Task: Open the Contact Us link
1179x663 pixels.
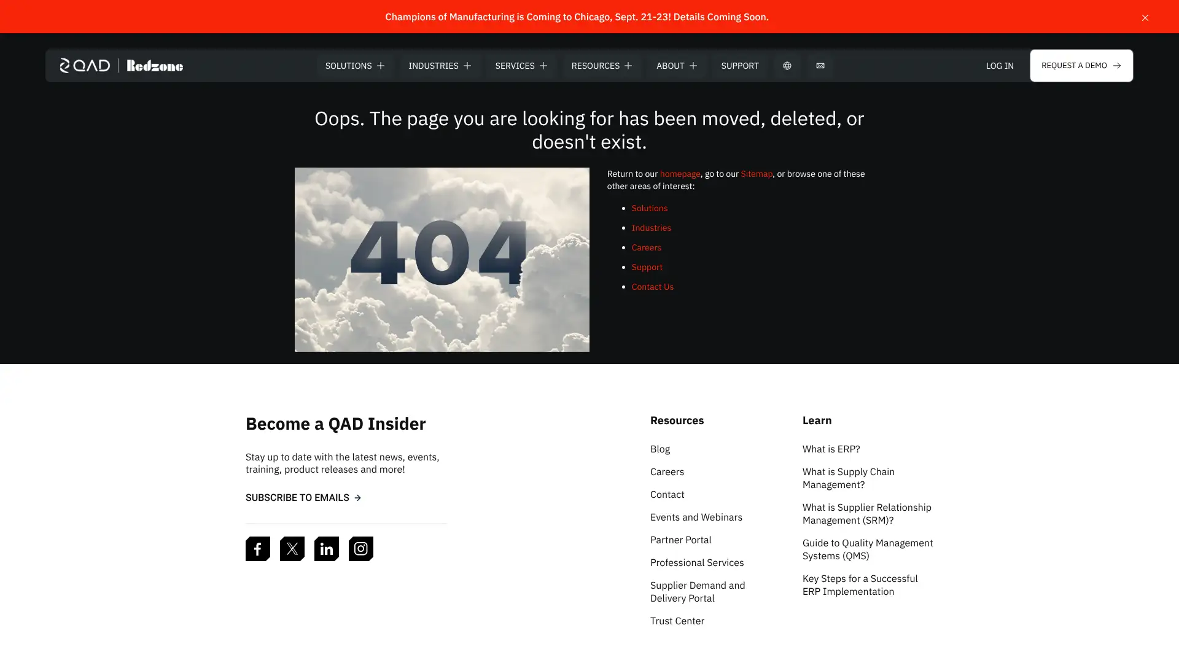Action: coord(652,287)
